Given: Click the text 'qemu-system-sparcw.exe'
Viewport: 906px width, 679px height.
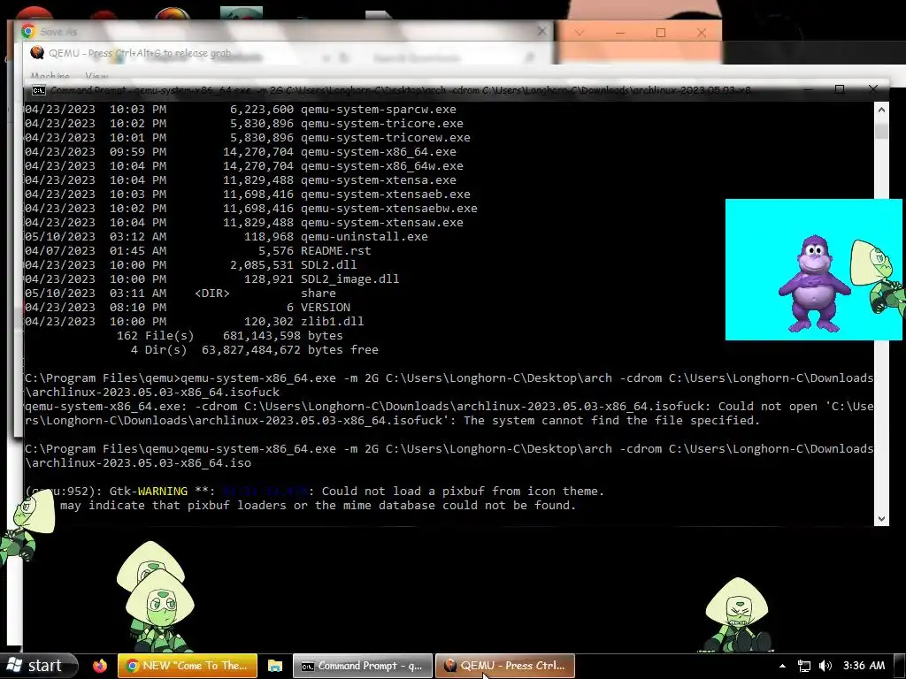Looking at the screenshot, I should point(379,110).
